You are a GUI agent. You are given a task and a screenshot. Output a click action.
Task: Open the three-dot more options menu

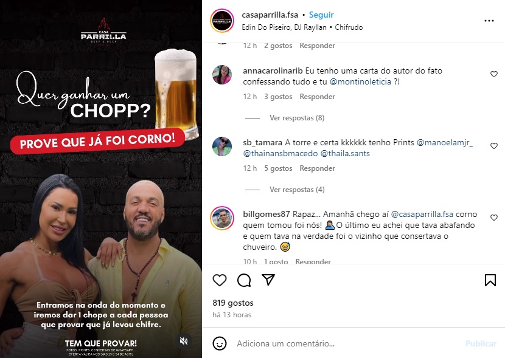click(x=489, y=21)
